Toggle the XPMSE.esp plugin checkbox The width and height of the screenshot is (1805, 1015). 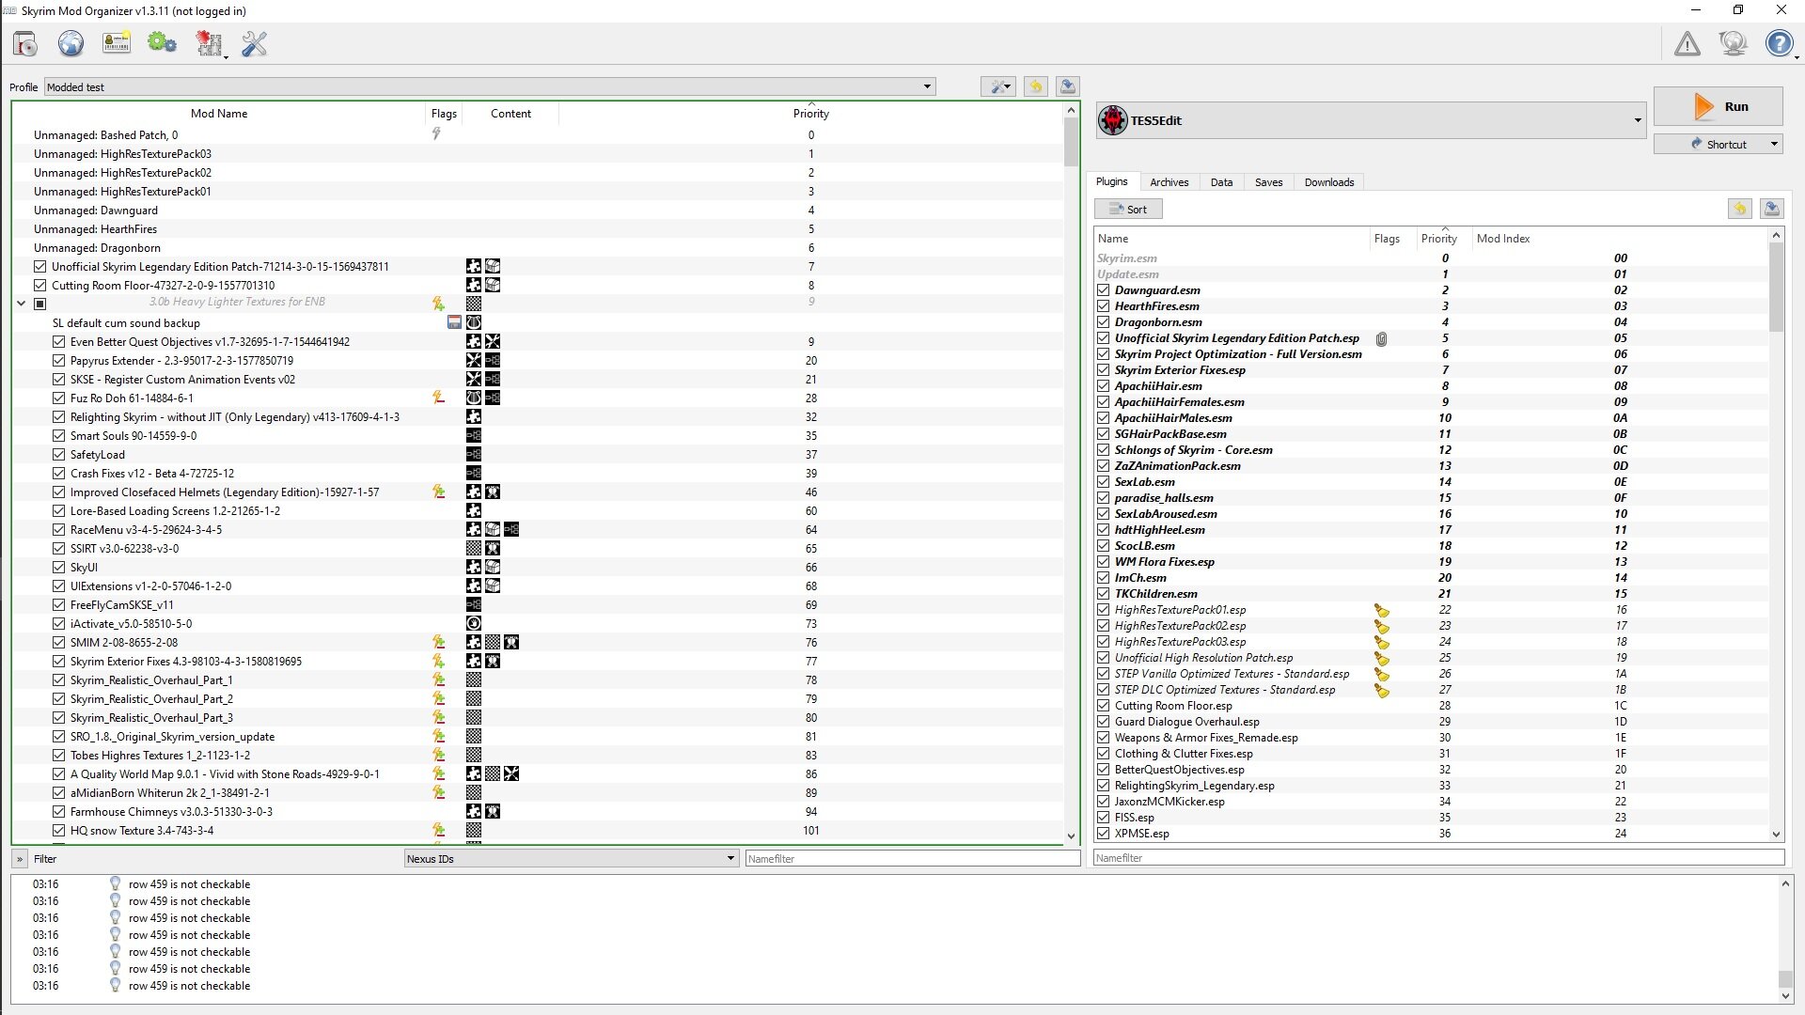(x=1103, y=834)
